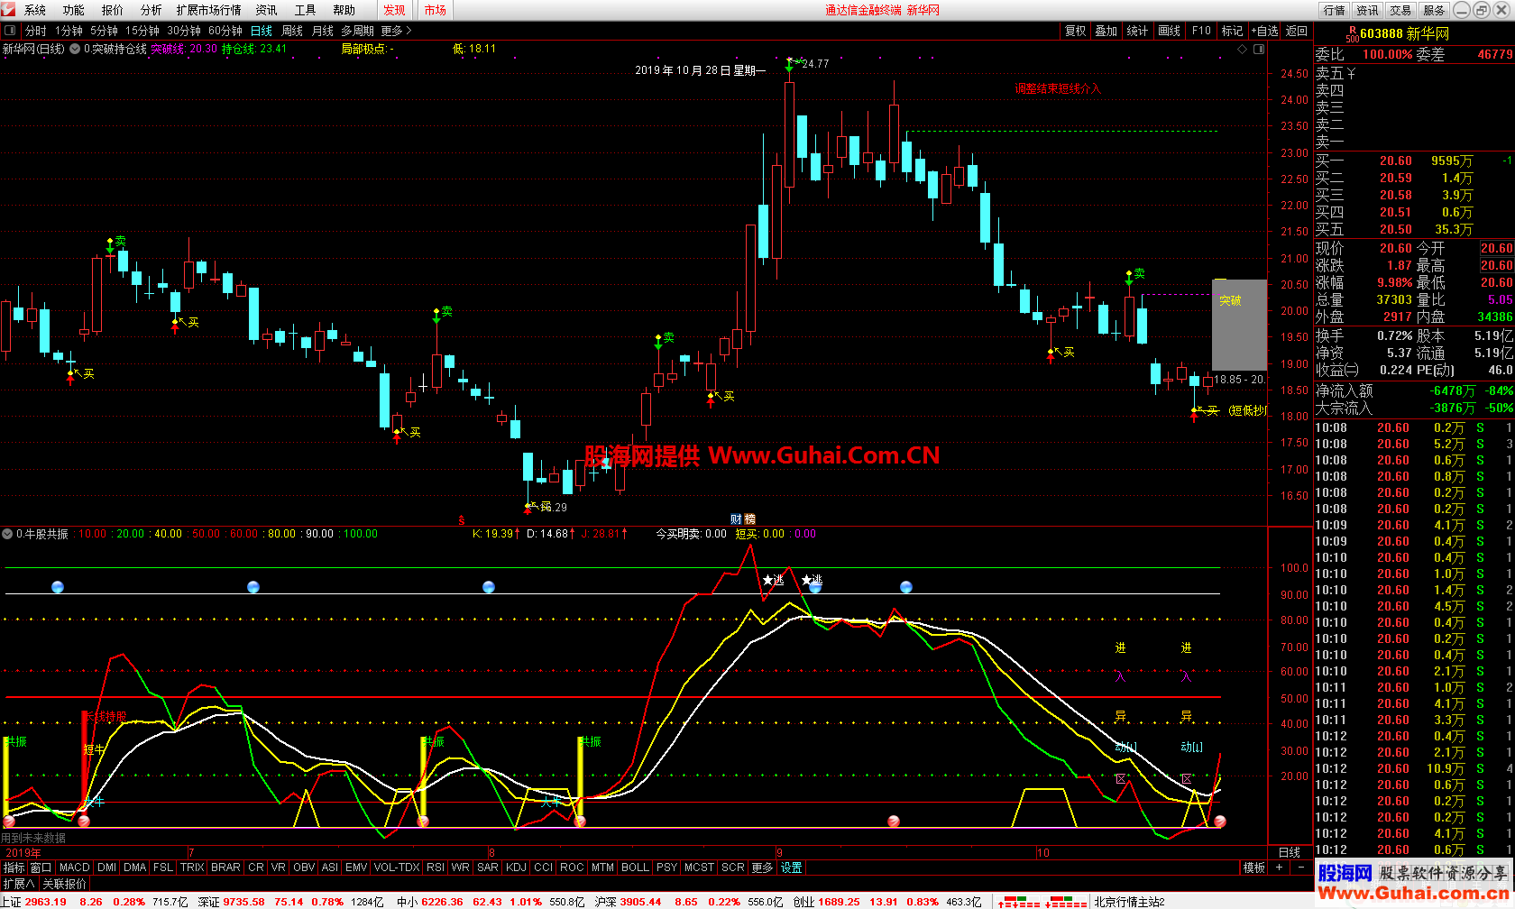Switch to 60分钟 period

pos(225,31)
